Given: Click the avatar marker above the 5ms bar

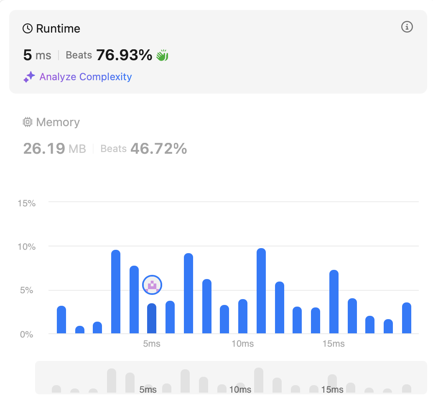Looking at the screenshot, I should coord(152,285).
